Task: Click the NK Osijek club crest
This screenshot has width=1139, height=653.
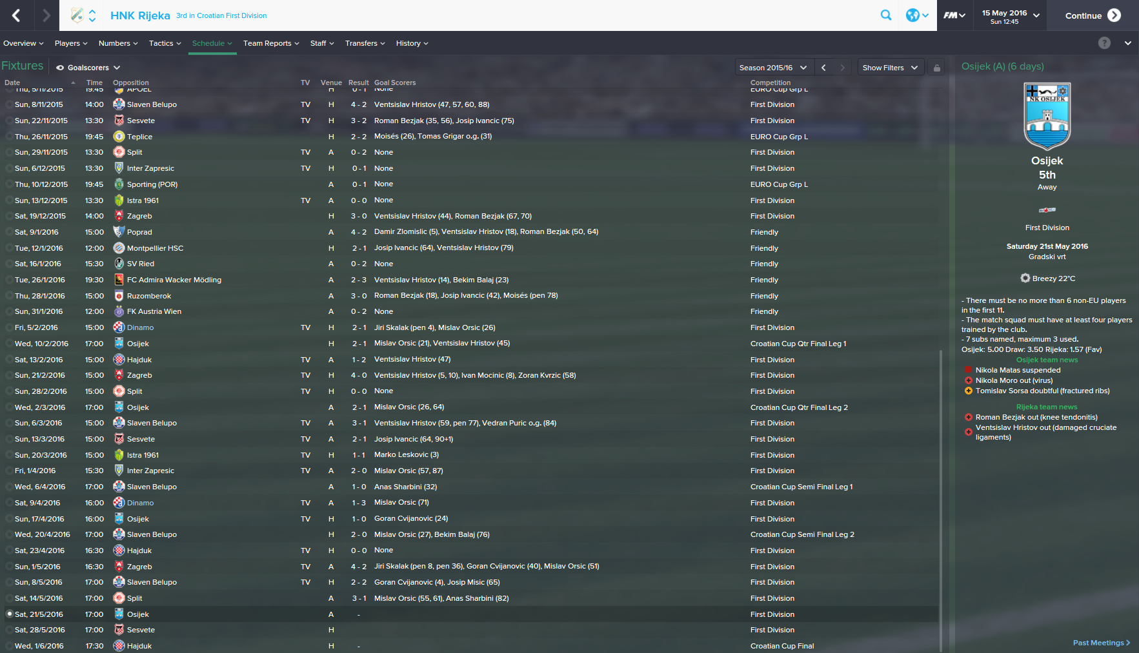Action: [1047, 116]
